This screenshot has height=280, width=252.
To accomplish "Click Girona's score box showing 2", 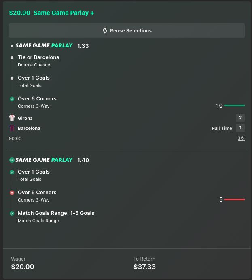I will (241, 118).
